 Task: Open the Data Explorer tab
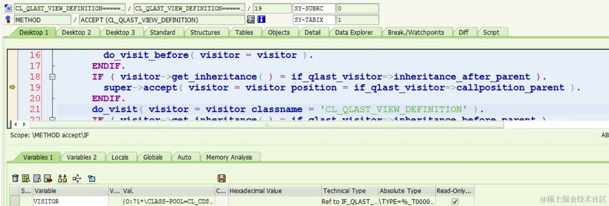(x=354, y=32)
